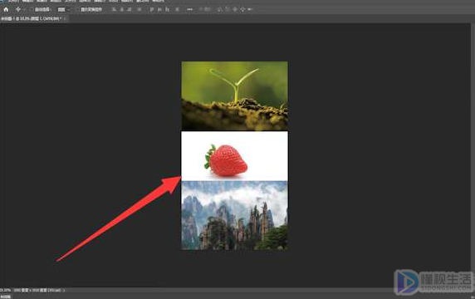Click Align bottom edges icon
475x299 pixels.
167,9
